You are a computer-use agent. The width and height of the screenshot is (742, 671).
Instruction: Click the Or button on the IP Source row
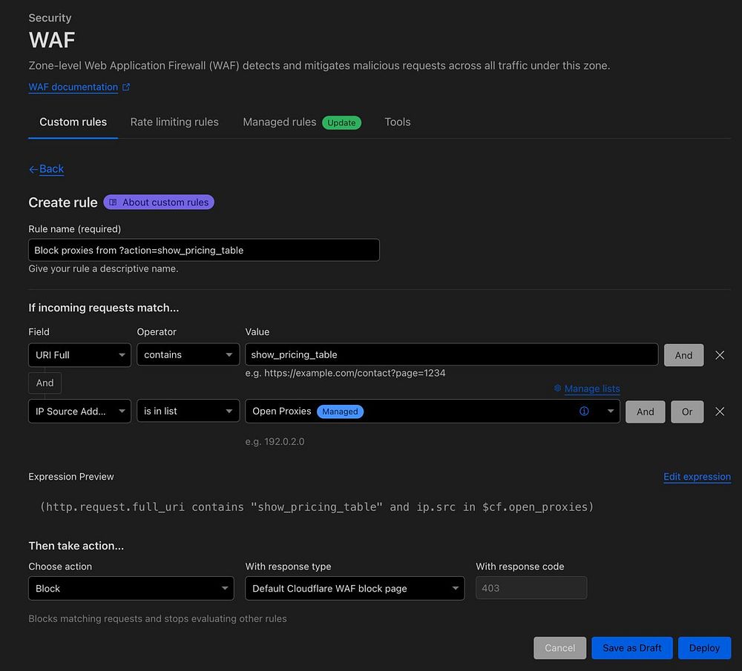click(687, 412)
